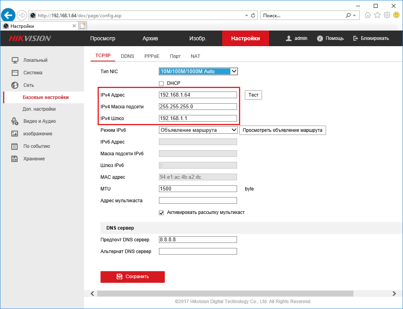Viewport: 403px width, 309px height.
Task: Click the Сохранить save button
Action: pyautogui.click(x=133, y=277)
